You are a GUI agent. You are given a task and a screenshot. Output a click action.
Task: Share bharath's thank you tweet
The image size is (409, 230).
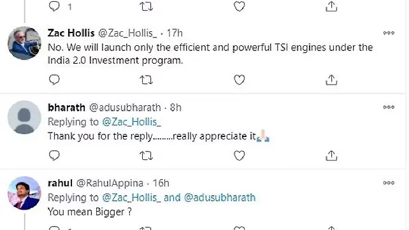click(331, 155)
